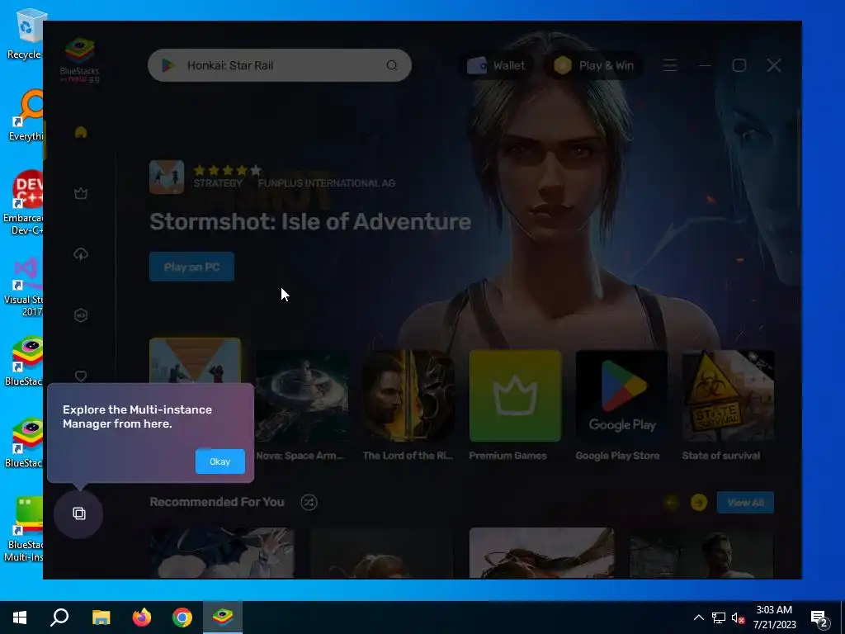This screenshot has width=845, height=634.
Task: Open the cloud upload sidebar icon
Action: pyautogui.click(x=81, y=254)
